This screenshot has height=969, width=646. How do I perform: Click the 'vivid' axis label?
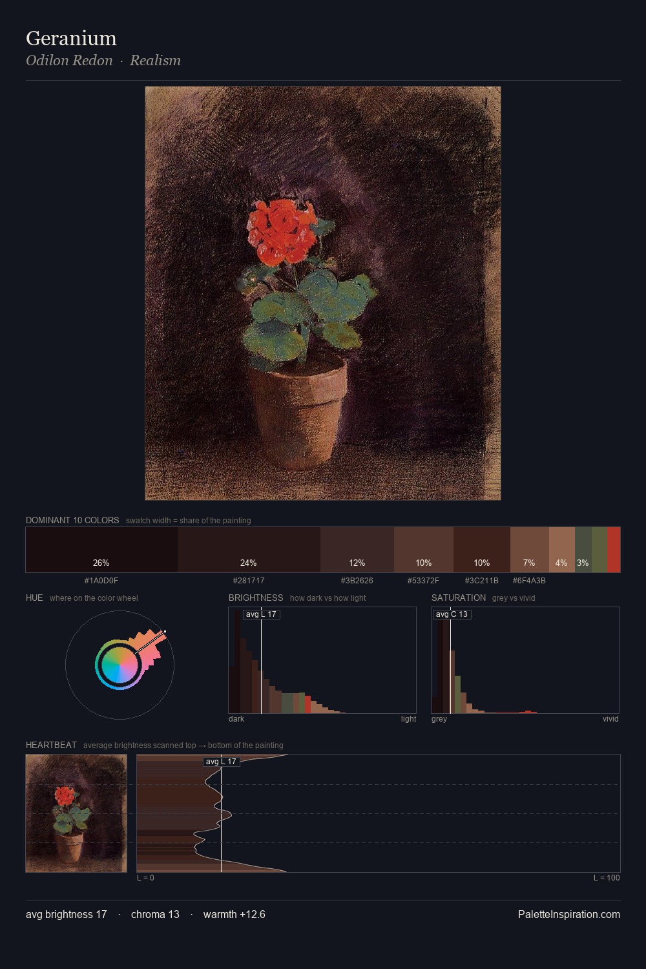(x=610, y=719)
